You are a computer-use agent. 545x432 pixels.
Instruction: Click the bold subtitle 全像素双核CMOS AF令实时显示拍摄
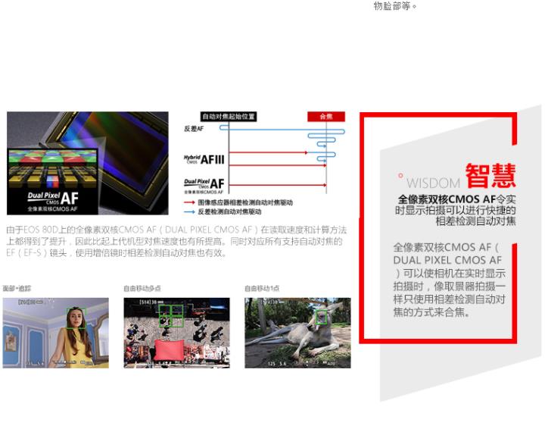click(x=456, y=210)
